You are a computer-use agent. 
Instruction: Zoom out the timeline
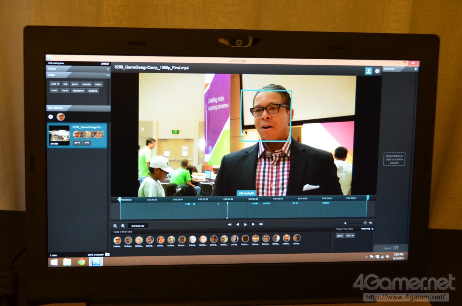[115, 226]
